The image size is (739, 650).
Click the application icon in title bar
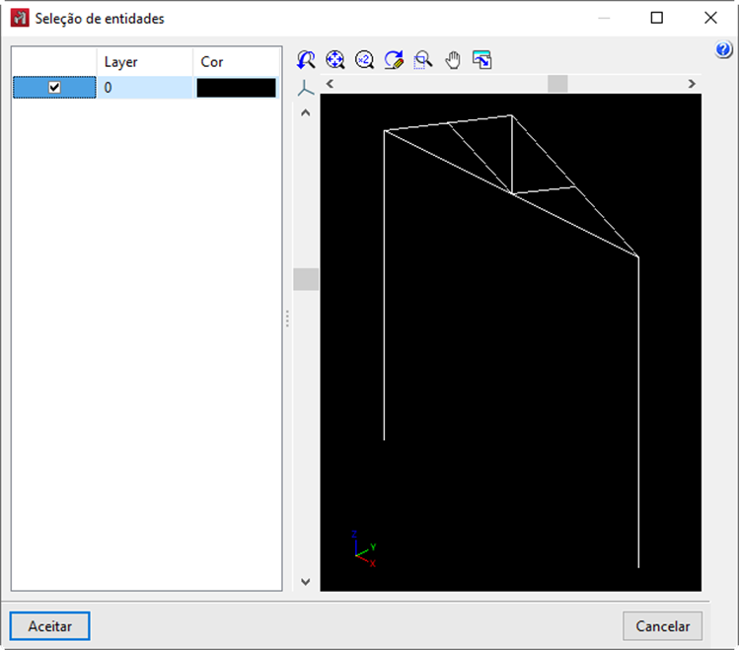[x=20, y=19]
